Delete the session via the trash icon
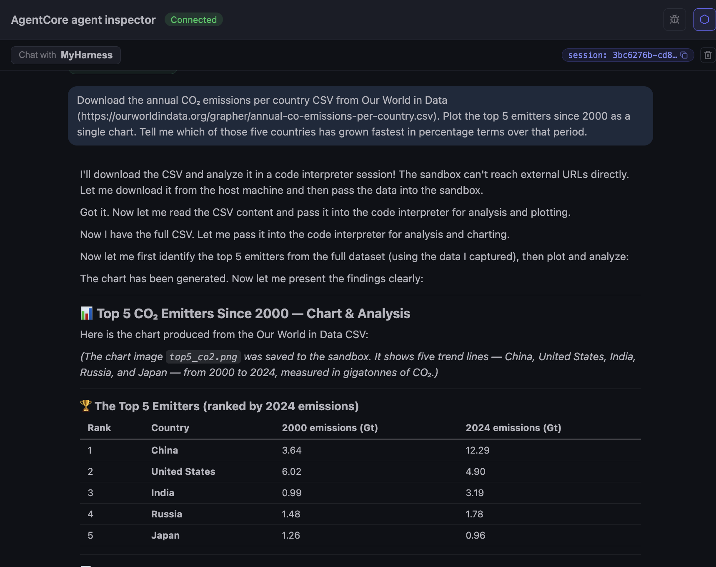The width and height of the screenshot is (716, 567). [708, 55]
